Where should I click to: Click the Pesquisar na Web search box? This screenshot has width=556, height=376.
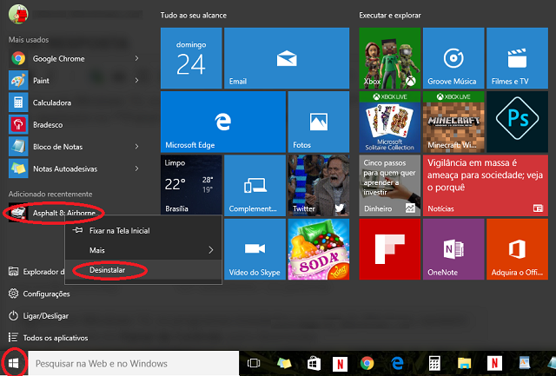pos(133,363)
